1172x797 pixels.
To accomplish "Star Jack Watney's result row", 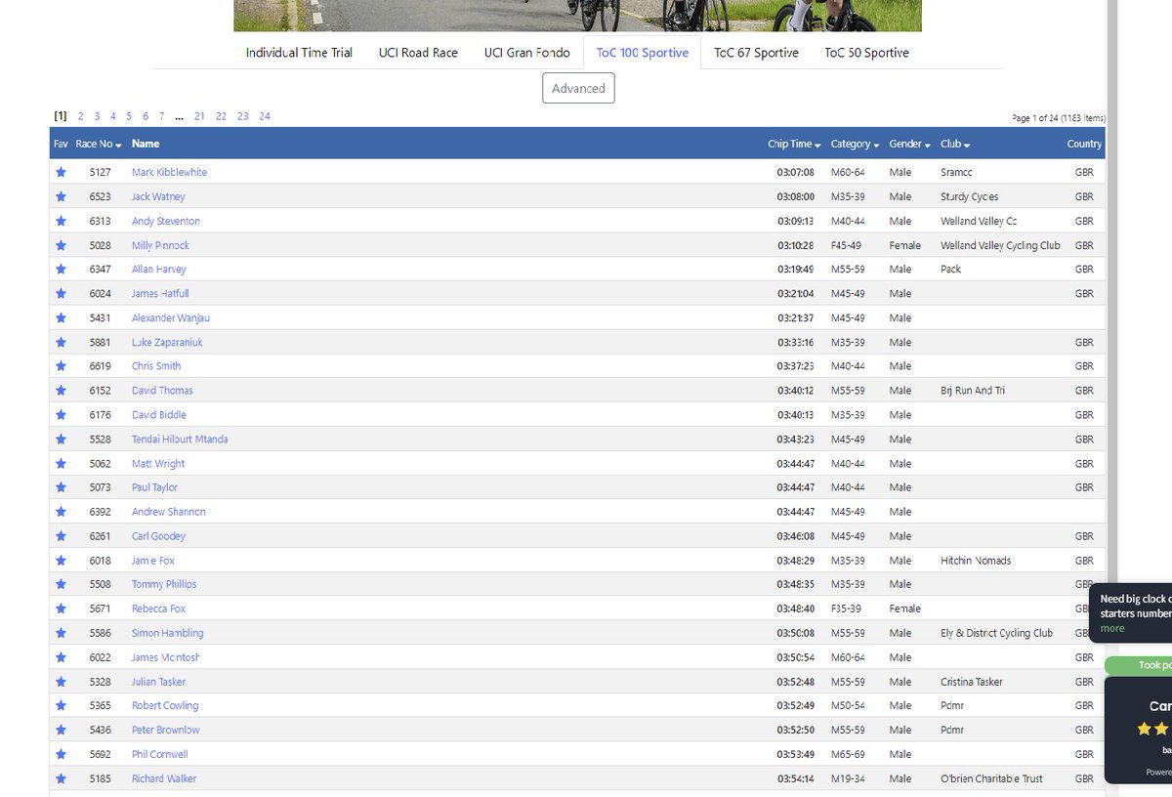I will (61, 196).
